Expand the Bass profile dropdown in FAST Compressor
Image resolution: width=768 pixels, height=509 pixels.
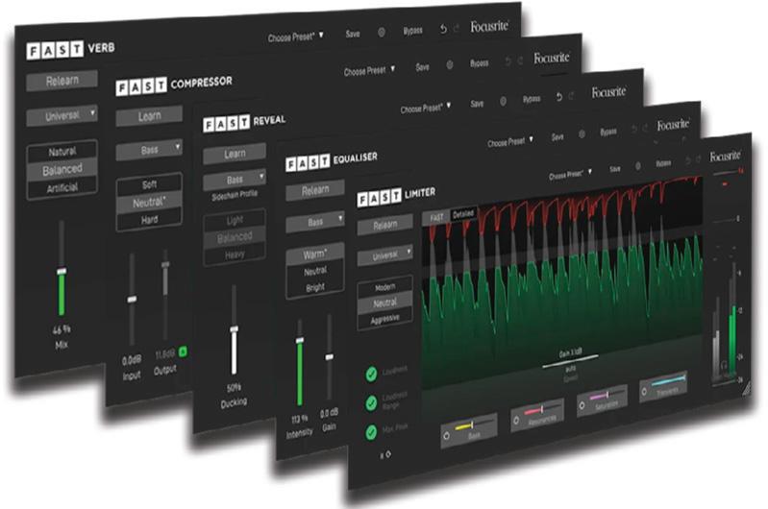click(x=149, y=150)
